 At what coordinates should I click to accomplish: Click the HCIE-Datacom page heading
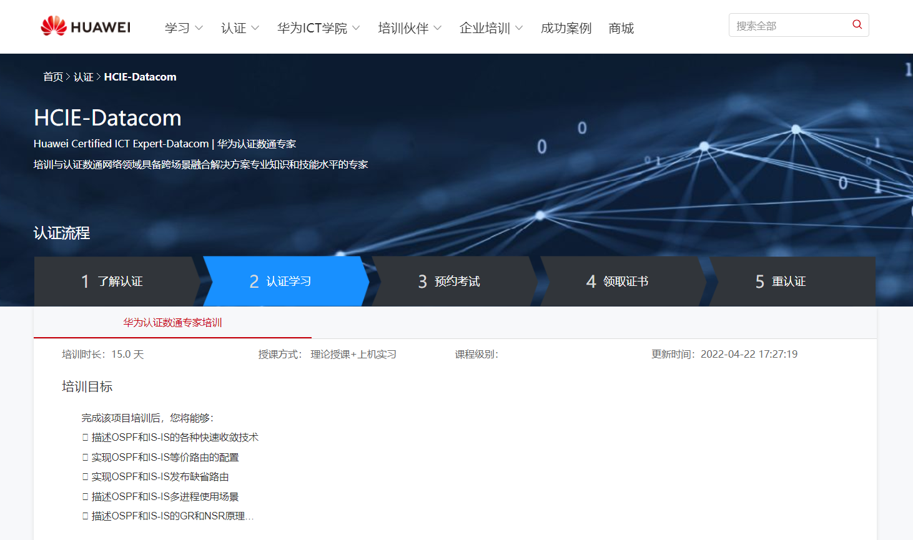(107, 117)
